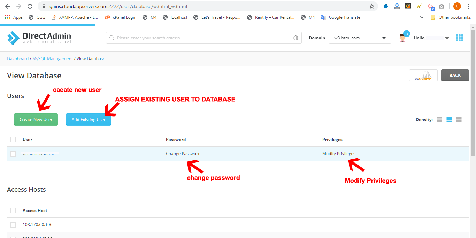Open the apps grid menu icon

[459, 38]
